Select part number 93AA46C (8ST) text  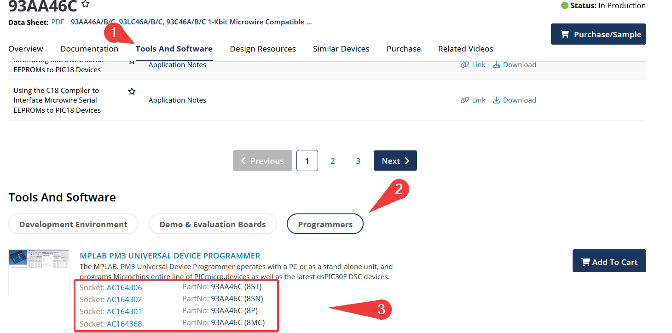[x=236, y=287]
